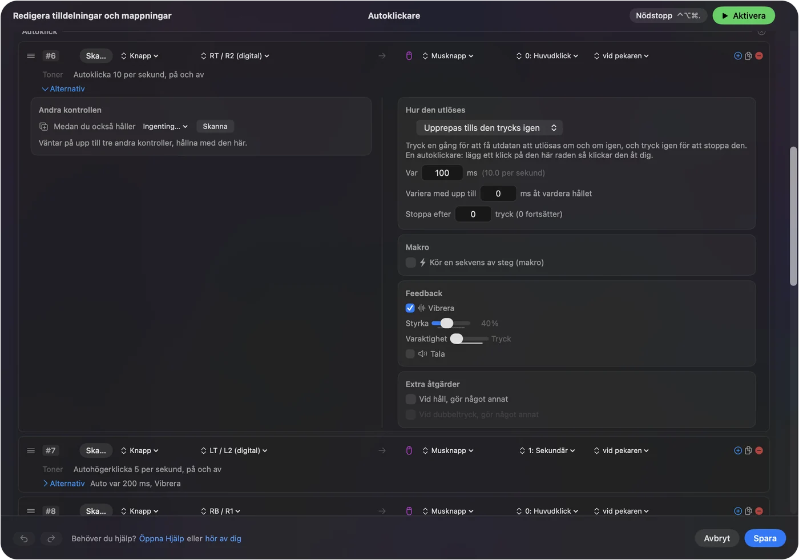The height and width of the screenshot is (560, 799).
Task: Click the redo arrow in the bottom bar
Action: [51, 538]
